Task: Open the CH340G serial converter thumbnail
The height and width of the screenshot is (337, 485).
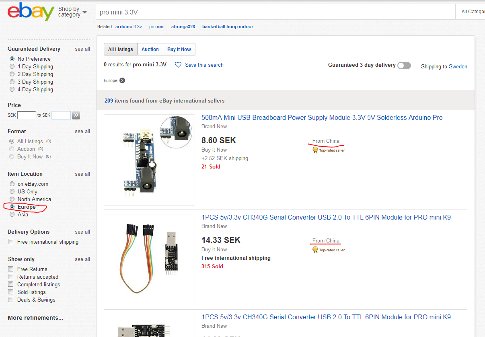Action: tap(149, 259)
